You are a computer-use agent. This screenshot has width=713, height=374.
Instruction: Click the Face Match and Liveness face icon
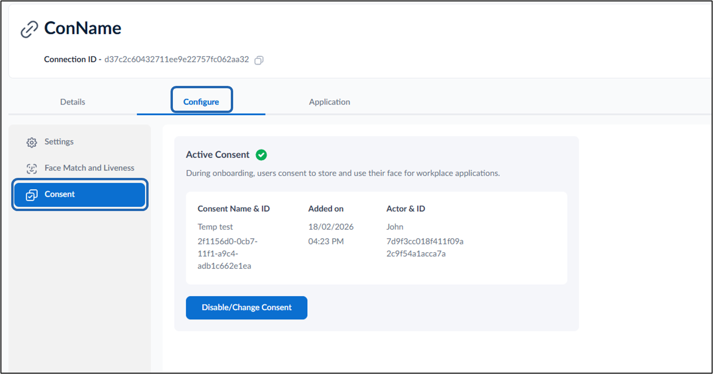click(31, 169)
